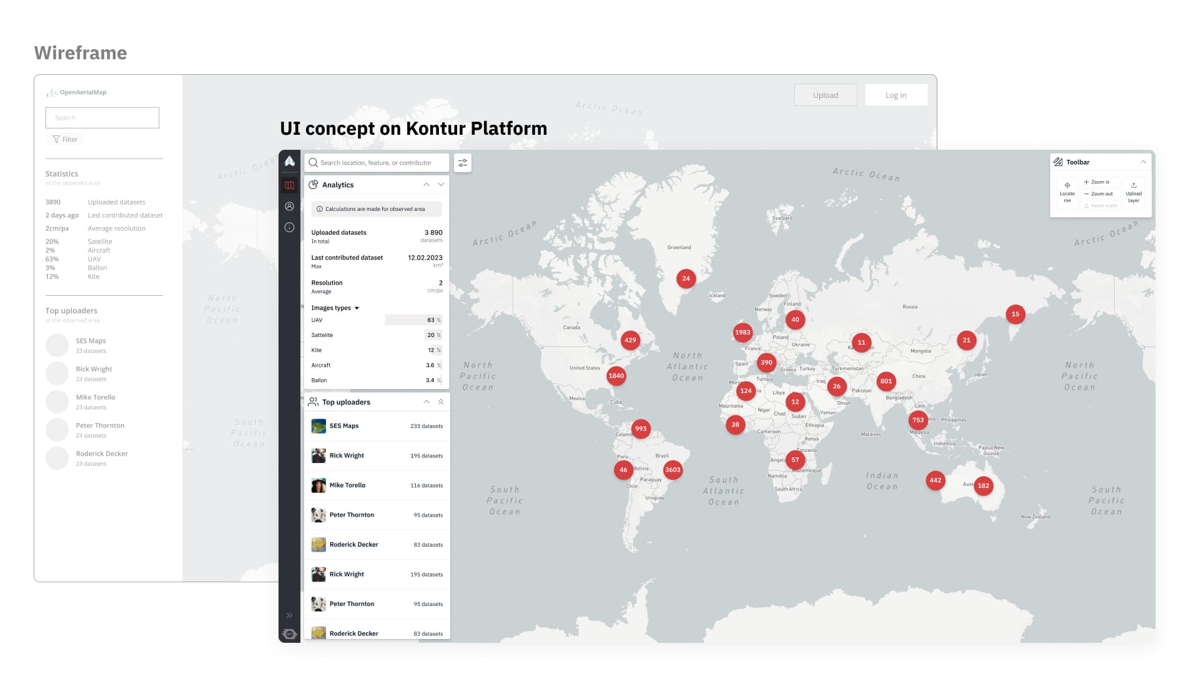Select the map layers icon in the sidebar
This screenshot has width=1199, height=674.
pos(290,185)
